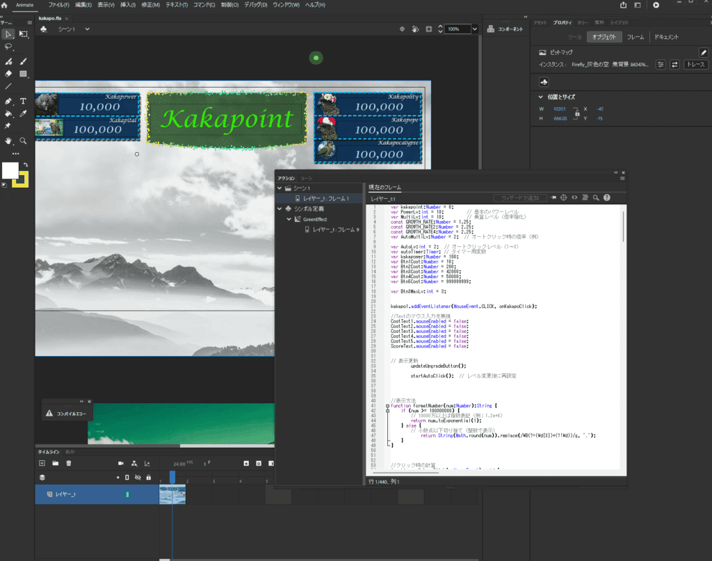The image size is (712, 561).
Task: Collapse the 位置とサイズ section
Action: click(541, 97)
